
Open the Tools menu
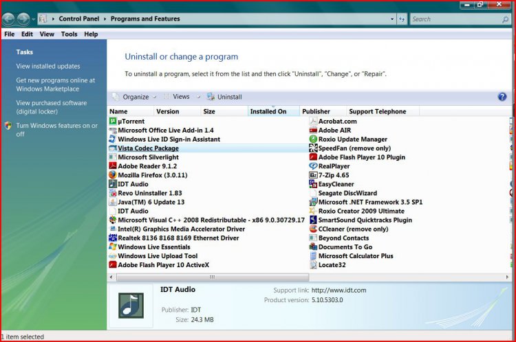(69, 34)
